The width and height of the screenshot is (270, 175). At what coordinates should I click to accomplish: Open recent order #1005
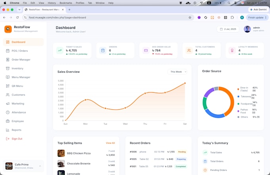tap(158, 159)
